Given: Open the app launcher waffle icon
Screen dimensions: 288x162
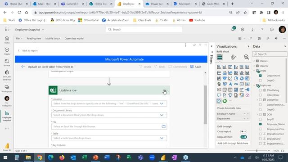Looking at the screenshot, I should tap(7, 29).
